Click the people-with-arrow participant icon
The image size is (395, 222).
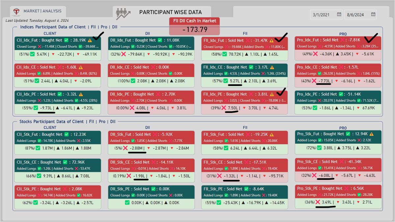(x=123, y=13)
